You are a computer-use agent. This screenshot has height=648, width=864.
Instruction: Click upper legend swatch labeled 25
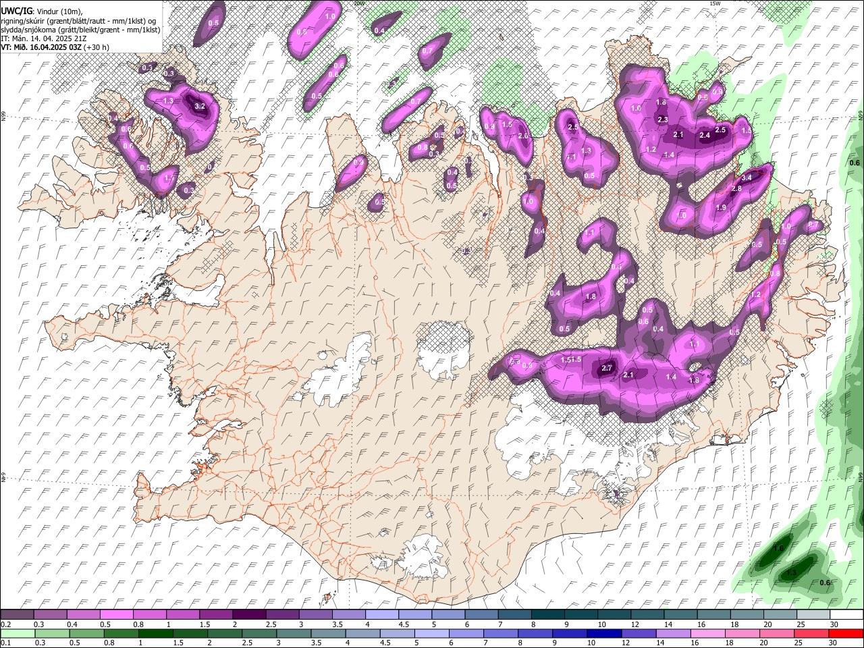tap(813, 614)
